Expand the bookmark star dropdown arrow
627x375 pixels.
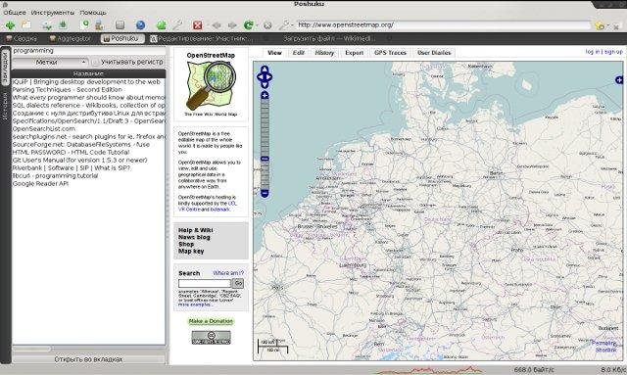pyautogui.click(x=607, y=26)
